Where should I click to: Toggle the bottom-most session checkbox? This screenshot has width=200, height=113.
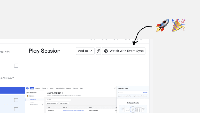click(x=16, y=109)
